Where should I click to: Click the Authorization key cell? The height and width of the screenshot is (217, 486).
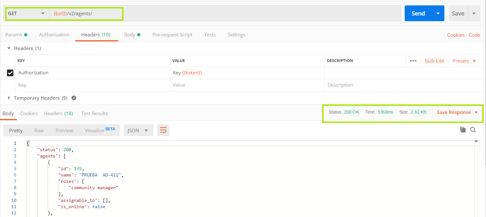point(92,73)
